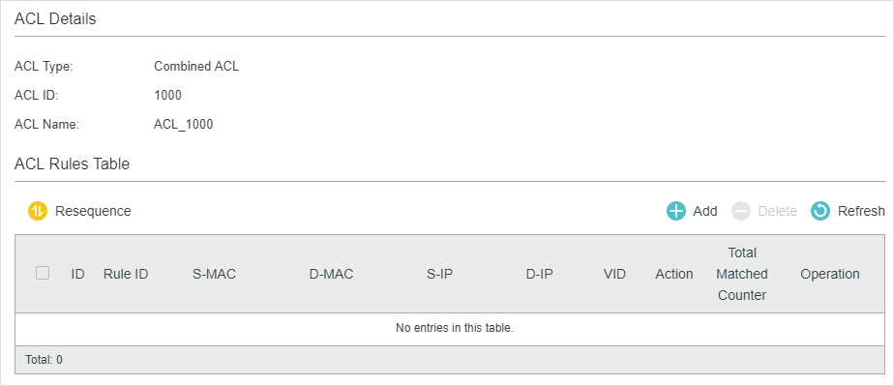Click the blue plus Add icon
Viewport: 894px width, 386px height.
[676, 211]
